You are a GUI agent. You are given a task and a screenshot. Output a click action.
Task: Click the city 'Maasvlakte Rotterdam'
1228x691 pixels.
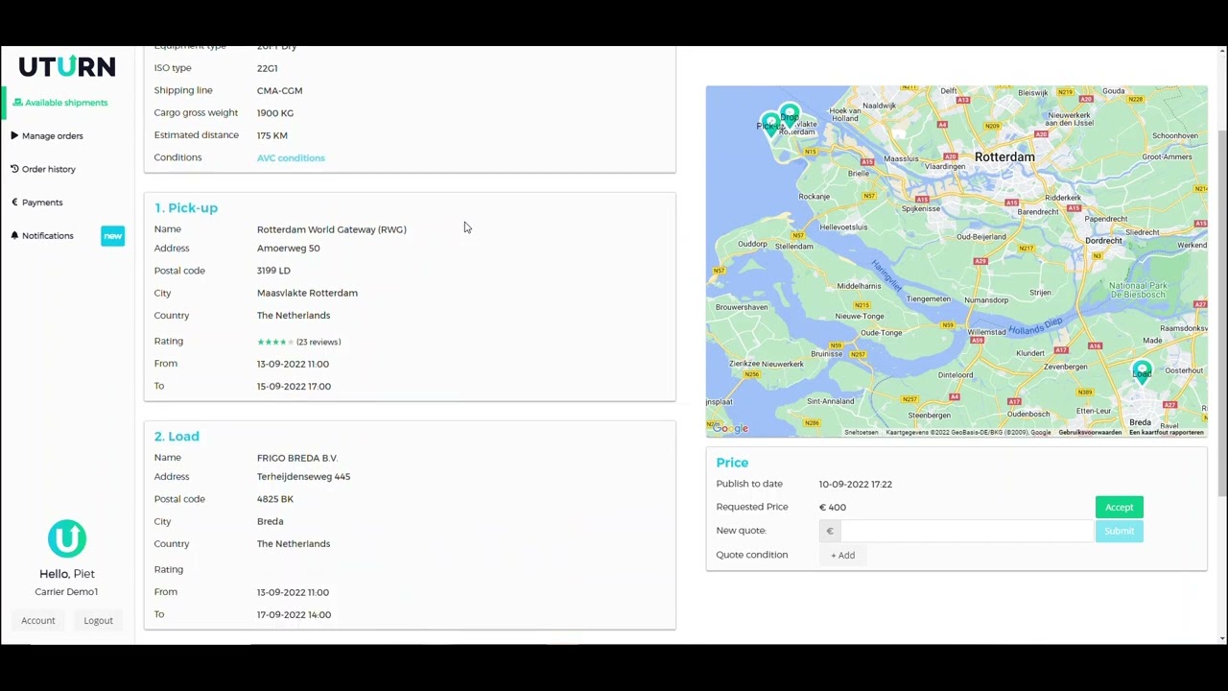[307, 294]
